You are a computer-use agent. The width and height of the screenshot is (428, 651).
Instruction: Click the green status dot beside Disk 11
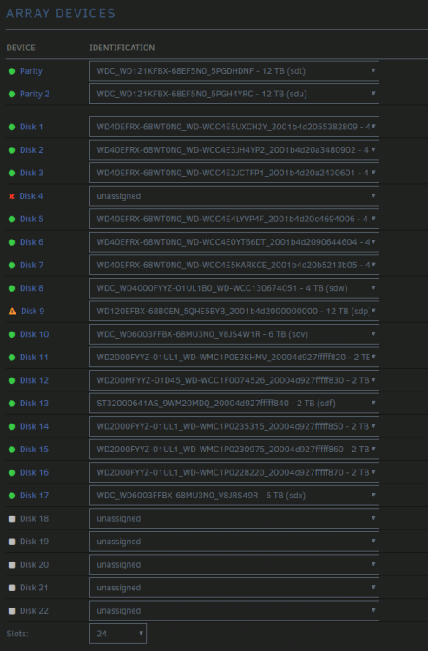coord(11,358)
